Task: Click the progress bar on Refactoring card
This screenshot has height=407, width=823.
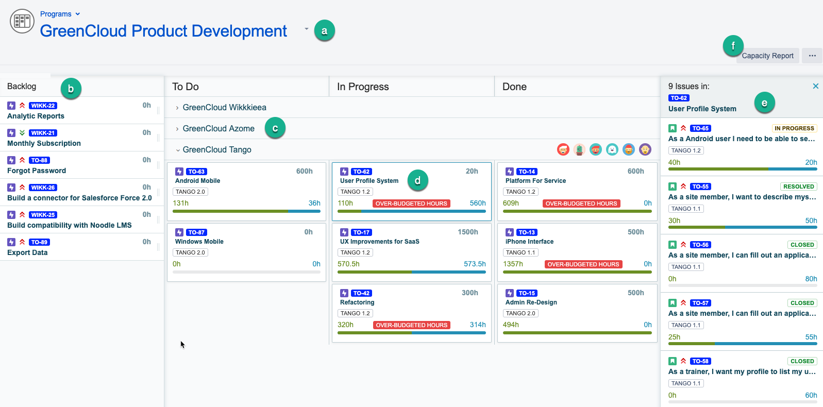Action: (x=411, y=333)
